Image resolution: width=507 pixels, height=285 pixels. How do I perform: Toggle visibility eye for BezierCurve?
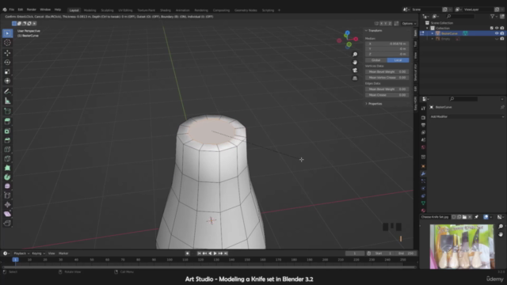[x=497, y=33]
